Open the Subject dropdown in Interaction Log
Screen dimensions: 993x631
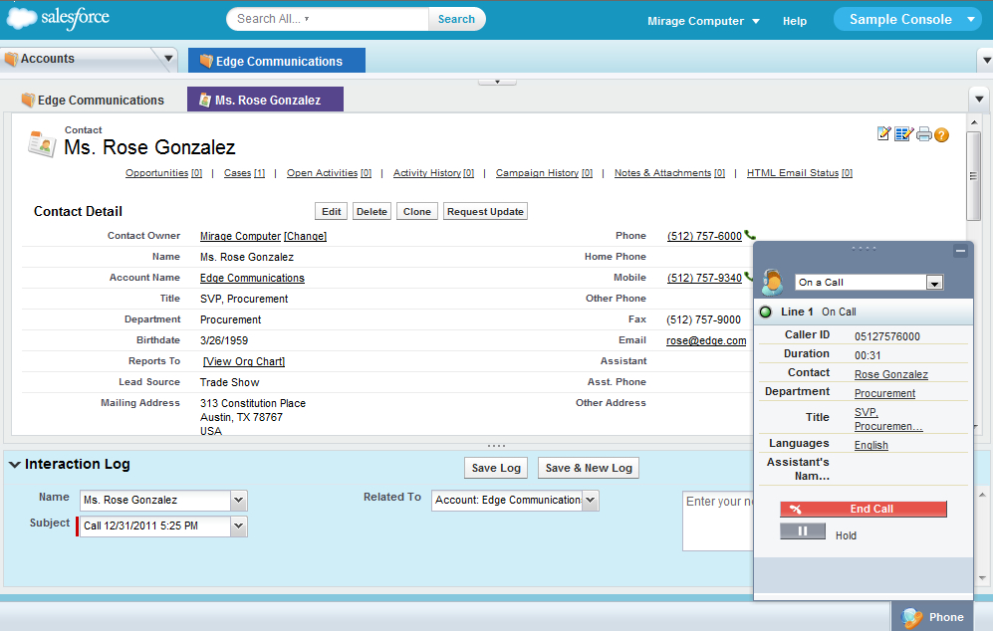coord(238,526)
